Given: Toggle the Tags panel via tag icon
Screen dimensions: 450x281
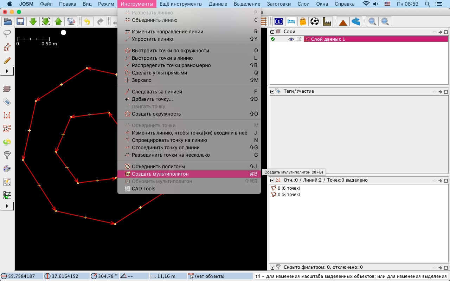Looking at the screenshot, I should point(7,102).
